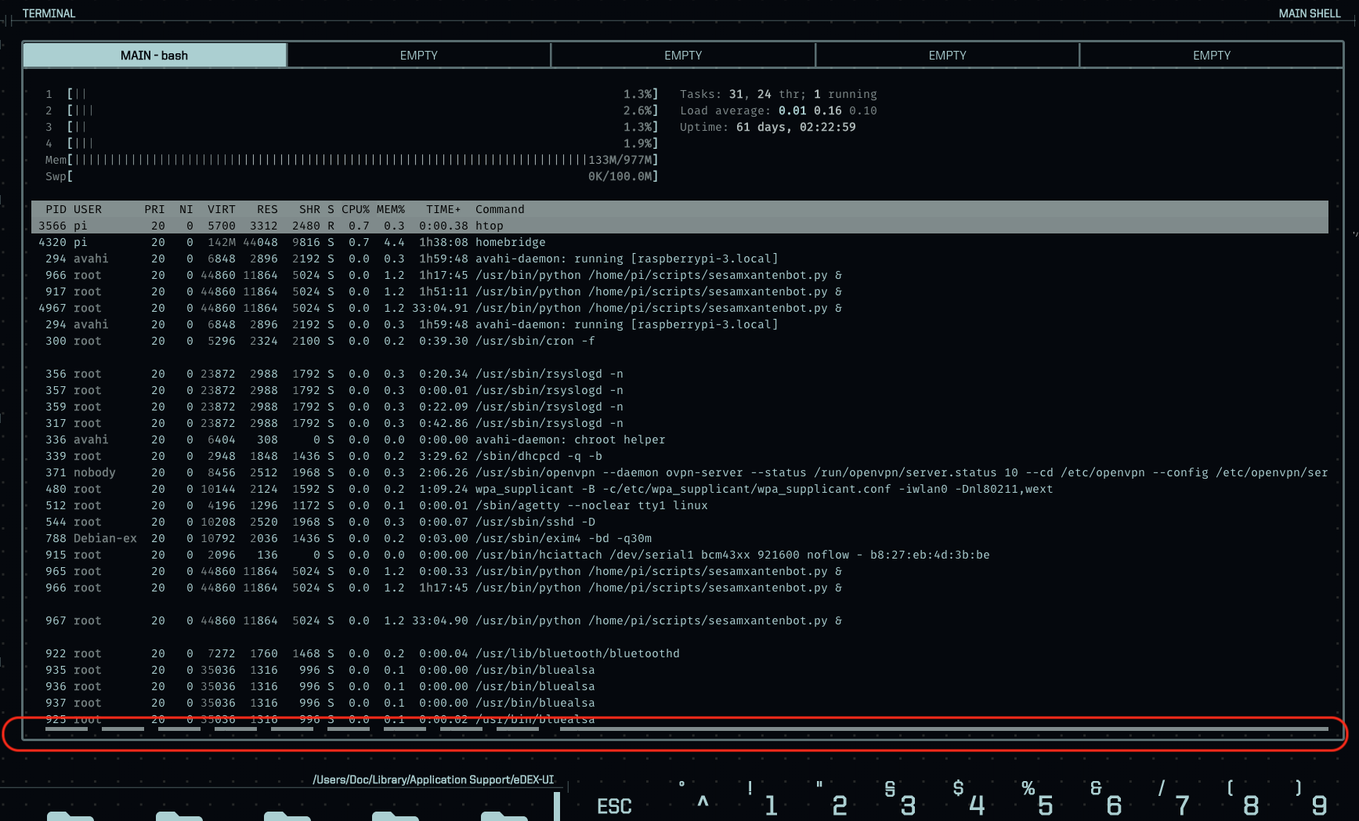
Task: Sort htop by the VIRT column header
Action: 221,209
